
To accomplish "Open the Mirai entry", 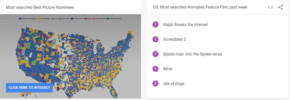I will pyautogui.click(x=167, y=69).
